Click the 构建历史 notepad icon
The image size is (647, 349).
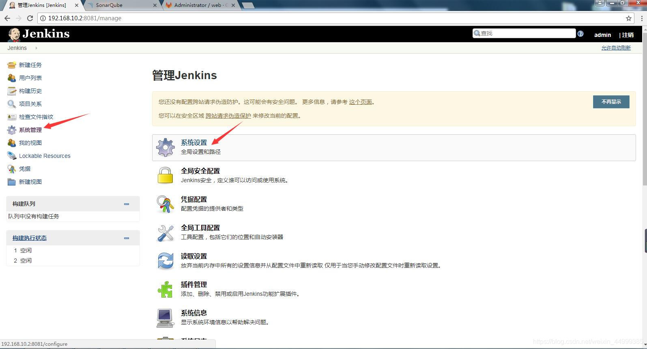pos(12,91)
